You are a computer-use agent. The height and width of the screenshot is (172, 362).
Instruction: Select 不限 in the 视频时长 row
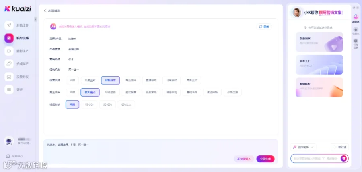point(72,104)
